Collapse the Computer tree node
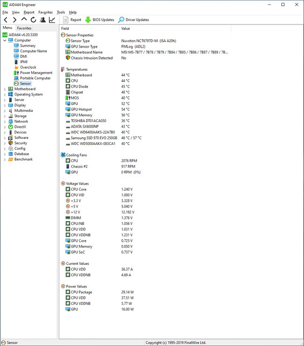 pos(5,41)
